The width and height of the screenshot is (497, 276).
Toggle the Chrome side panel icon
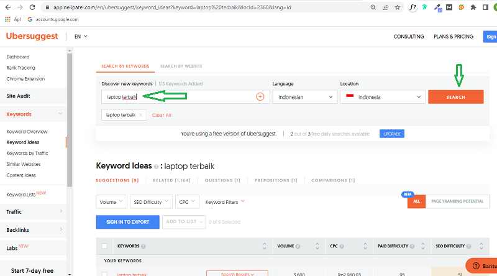pyautogui.click(x=485, y=7)
